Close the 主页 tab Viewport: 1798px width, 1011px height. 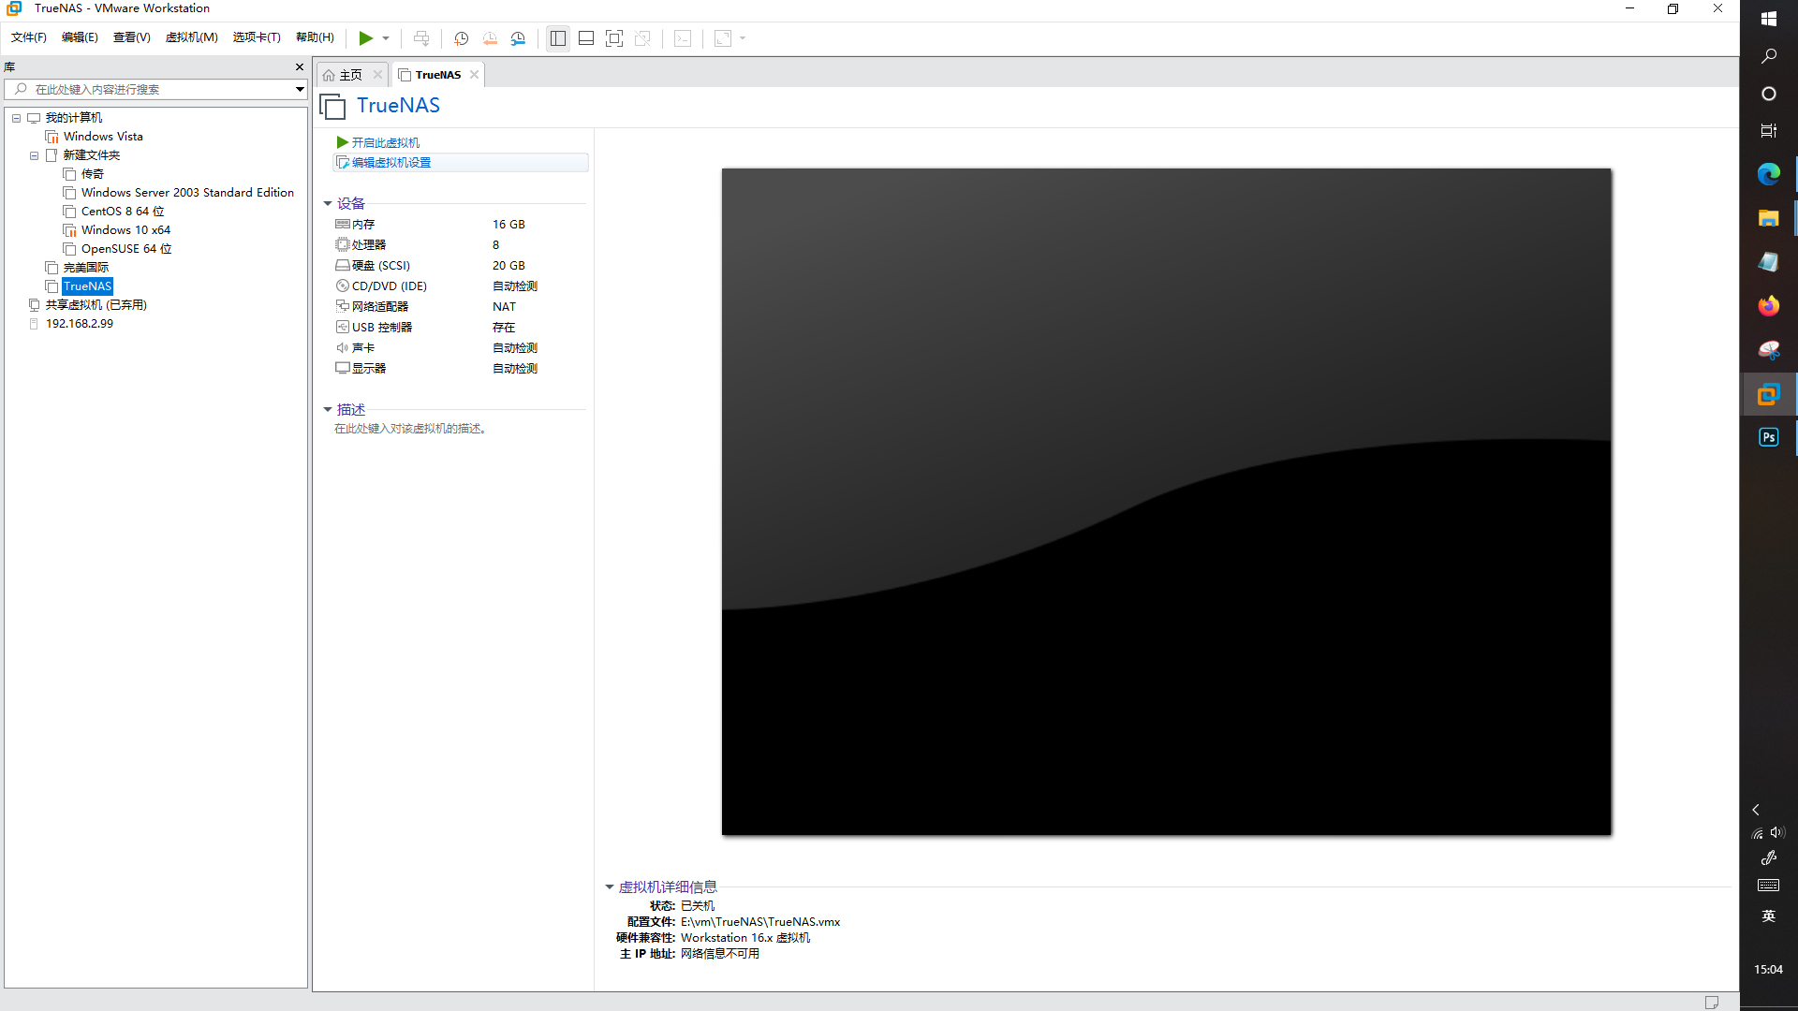tap(377, 75)
